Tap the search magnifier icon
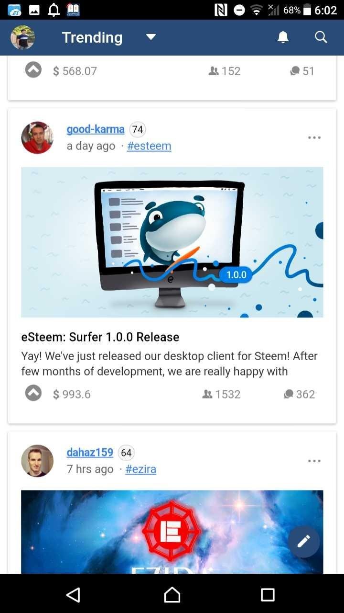This screenshot has width=344, height=613. click(321, 37)
